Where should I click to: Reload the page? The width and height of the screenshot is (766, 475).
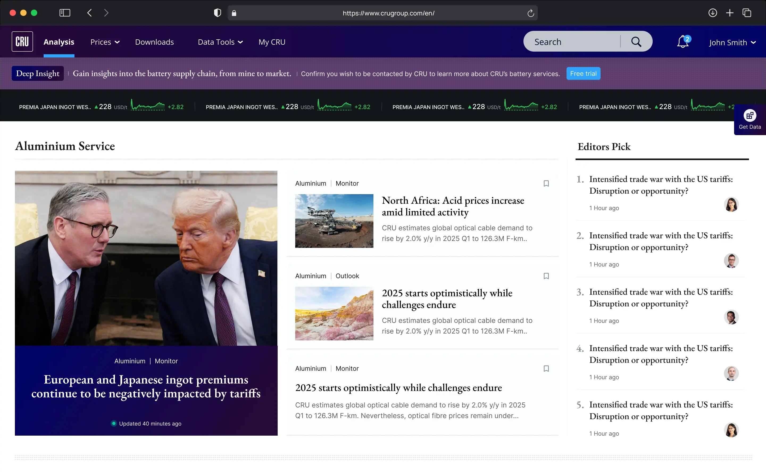(x=531, y=13)
